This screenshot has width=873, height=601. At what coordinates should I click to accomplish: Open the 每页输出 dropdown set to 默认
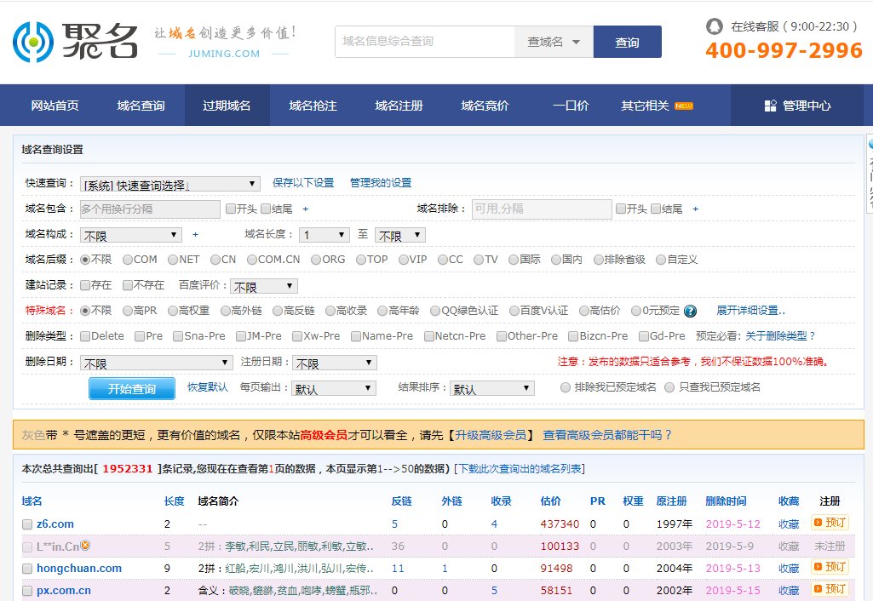click(x=333, y=387)
